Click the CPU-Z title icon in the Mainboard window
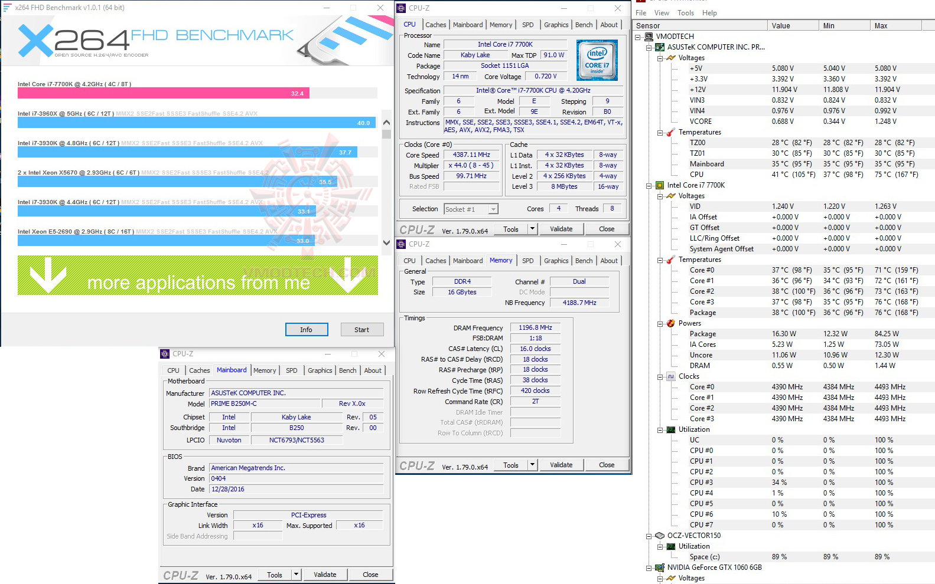 (x=165, y=354)
